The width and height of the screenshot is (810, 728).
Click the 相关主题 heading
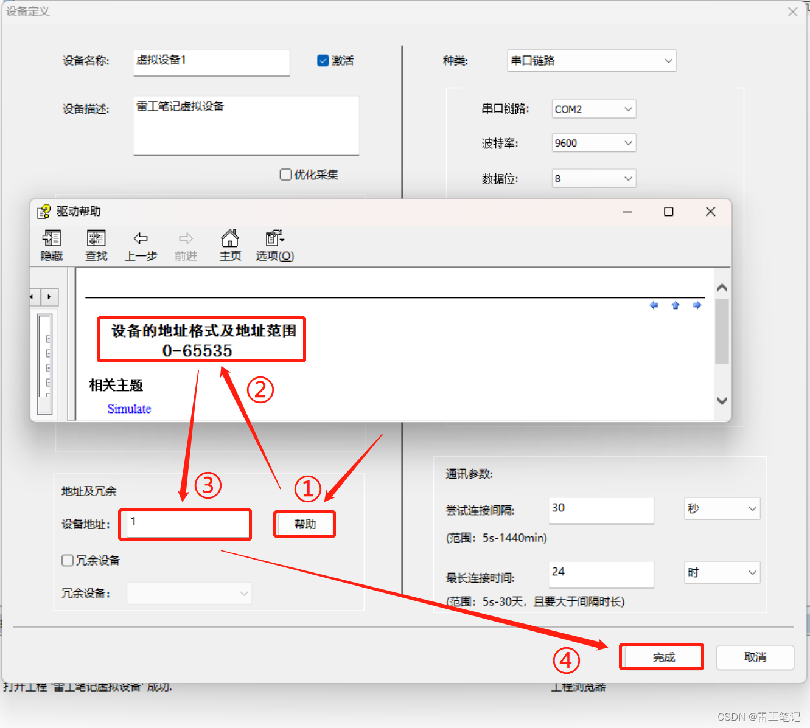116,386
